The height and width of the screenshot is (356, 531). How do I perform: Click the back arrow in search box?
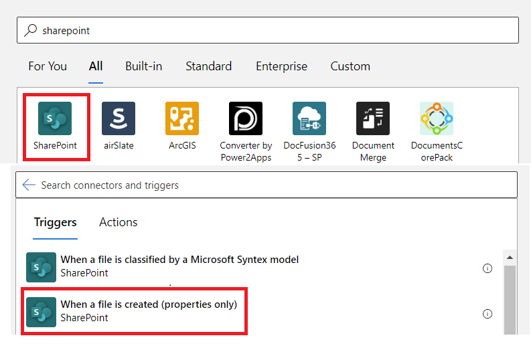(x=29, y=185)
